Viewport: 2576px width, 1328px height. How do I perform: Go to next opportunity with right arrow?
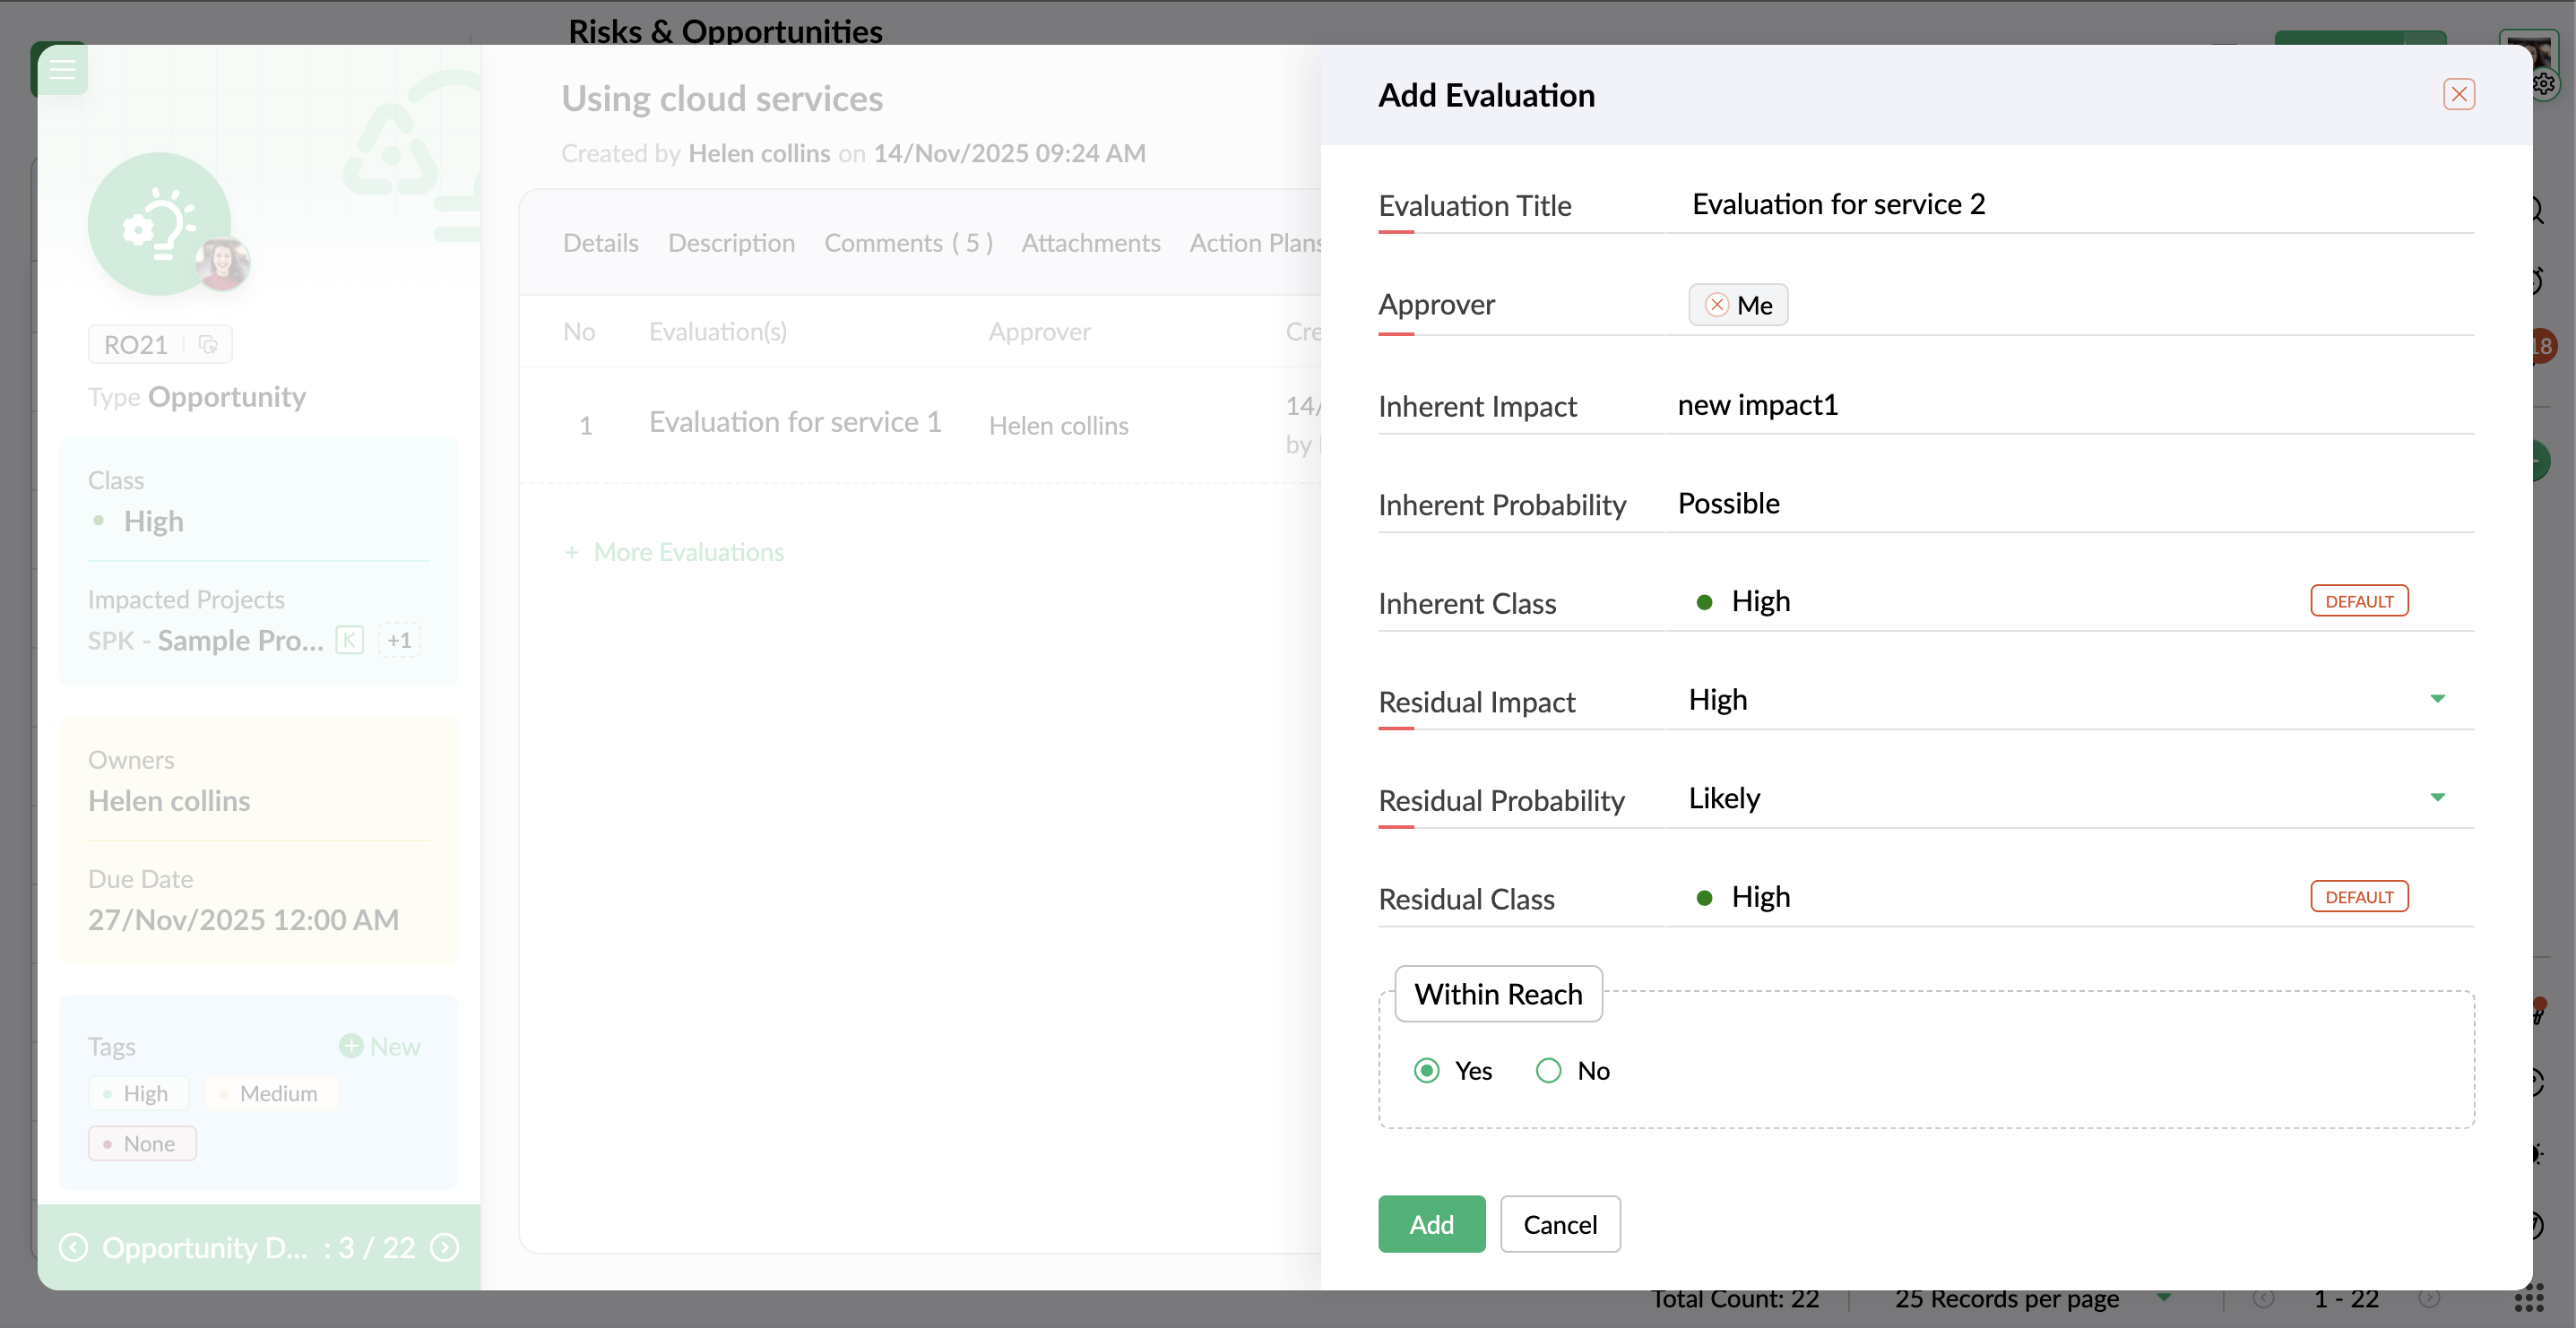[x=444, y=1247]
